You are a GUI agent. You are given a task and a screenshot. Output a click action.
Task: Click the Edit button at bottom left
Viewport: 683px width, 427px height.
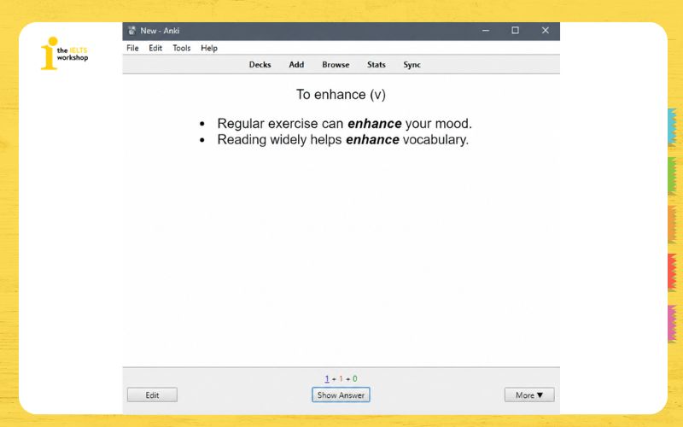tap(152, 395)
